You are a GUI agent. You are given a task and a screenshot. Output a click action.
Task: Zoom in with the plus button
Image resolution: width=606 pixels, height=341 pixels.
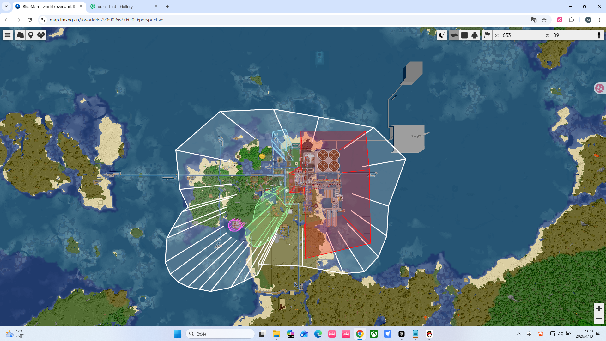(x=599, y=308)
